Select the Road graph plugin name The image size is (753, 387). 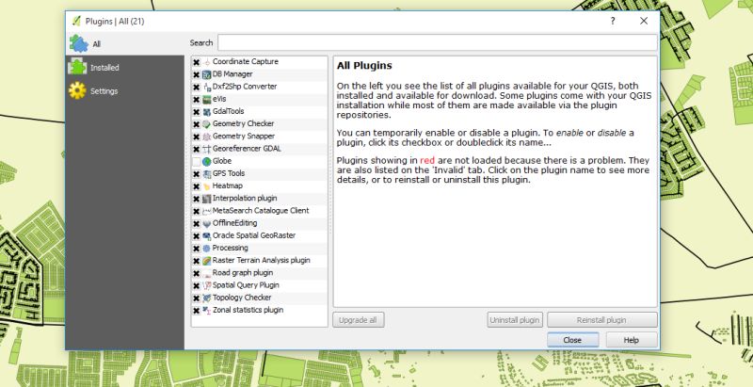(243, 273)
